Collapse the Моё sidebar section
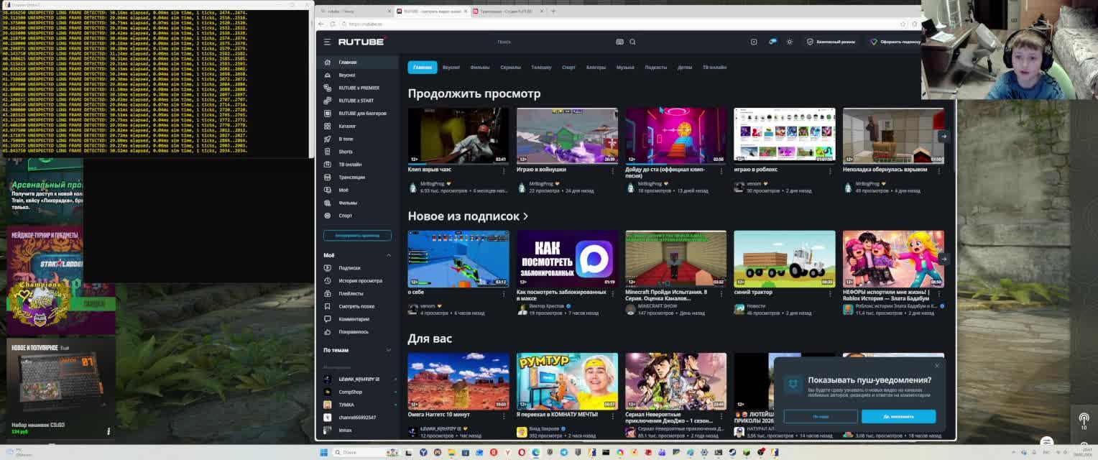Image resolution: width=1098 pixels, height=460 pixels. point(389,255)
